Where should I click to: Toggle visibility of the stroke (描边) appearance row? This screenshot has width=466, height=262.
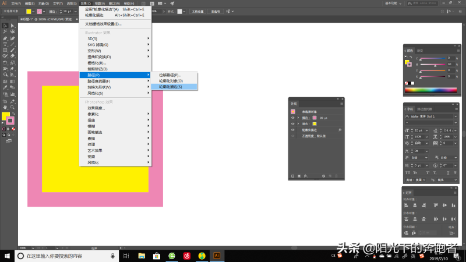[292, 118]
